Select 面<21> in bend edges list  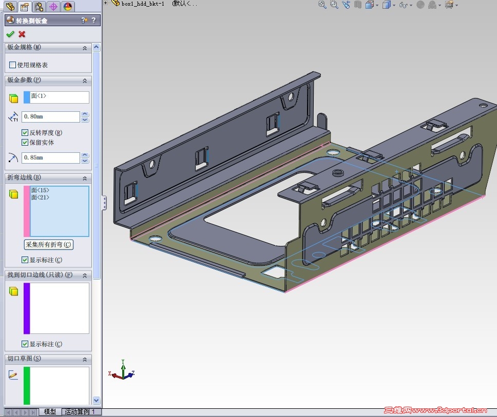click(x=40, y=197)
